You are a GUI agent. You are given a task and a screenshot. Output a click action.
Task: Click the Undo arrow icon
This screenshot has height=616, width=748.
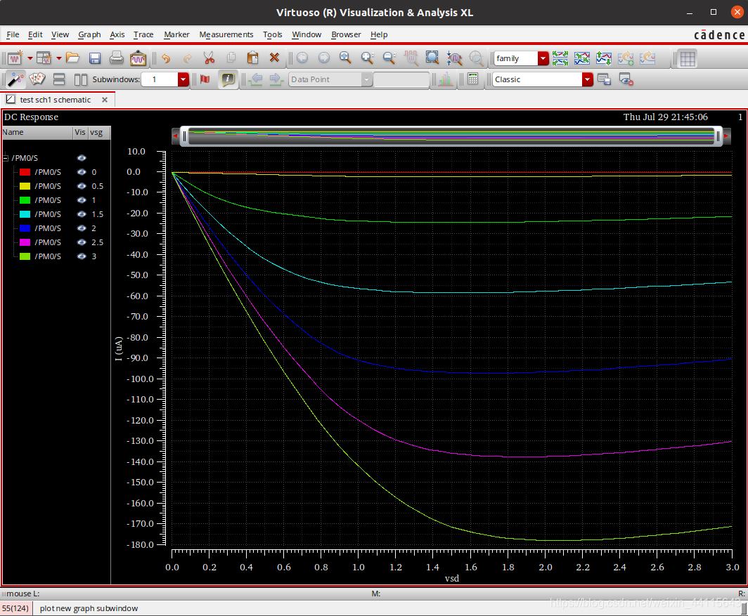tap(165, 58)
